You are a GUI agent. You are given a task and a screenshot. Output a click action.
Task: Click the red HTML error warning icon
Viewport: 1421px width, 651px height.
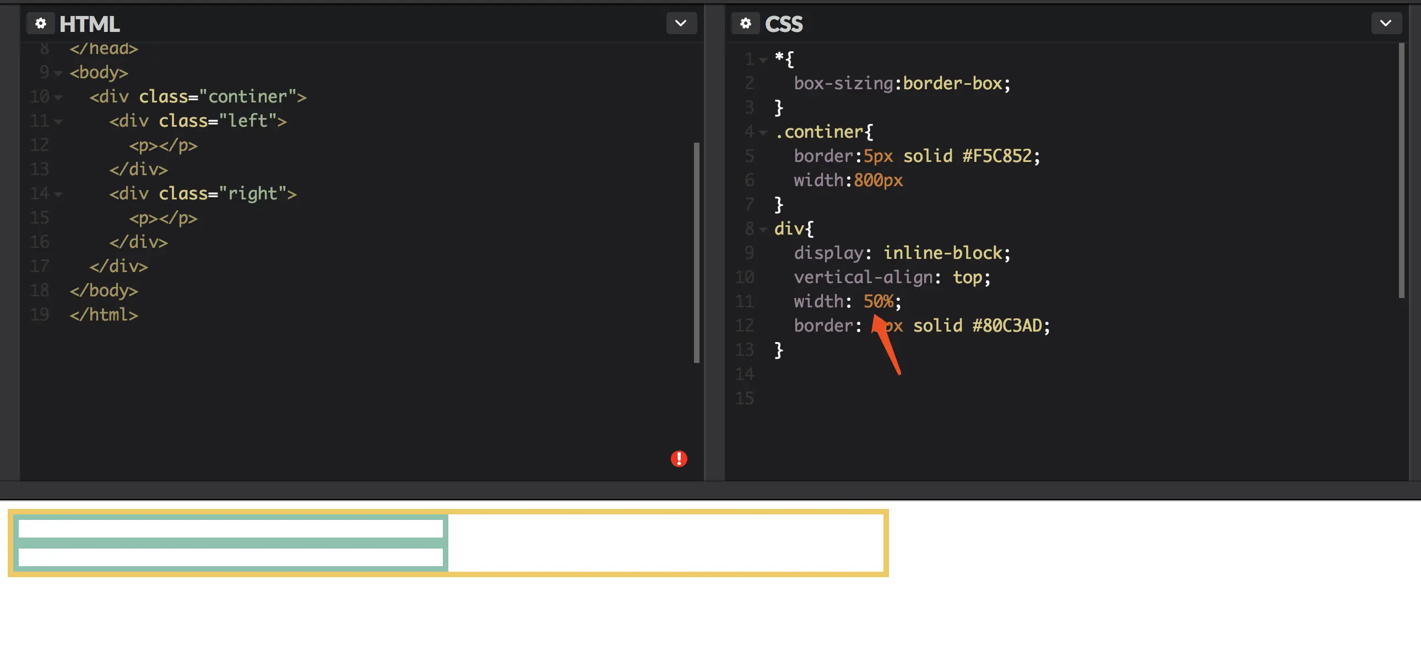679,458
